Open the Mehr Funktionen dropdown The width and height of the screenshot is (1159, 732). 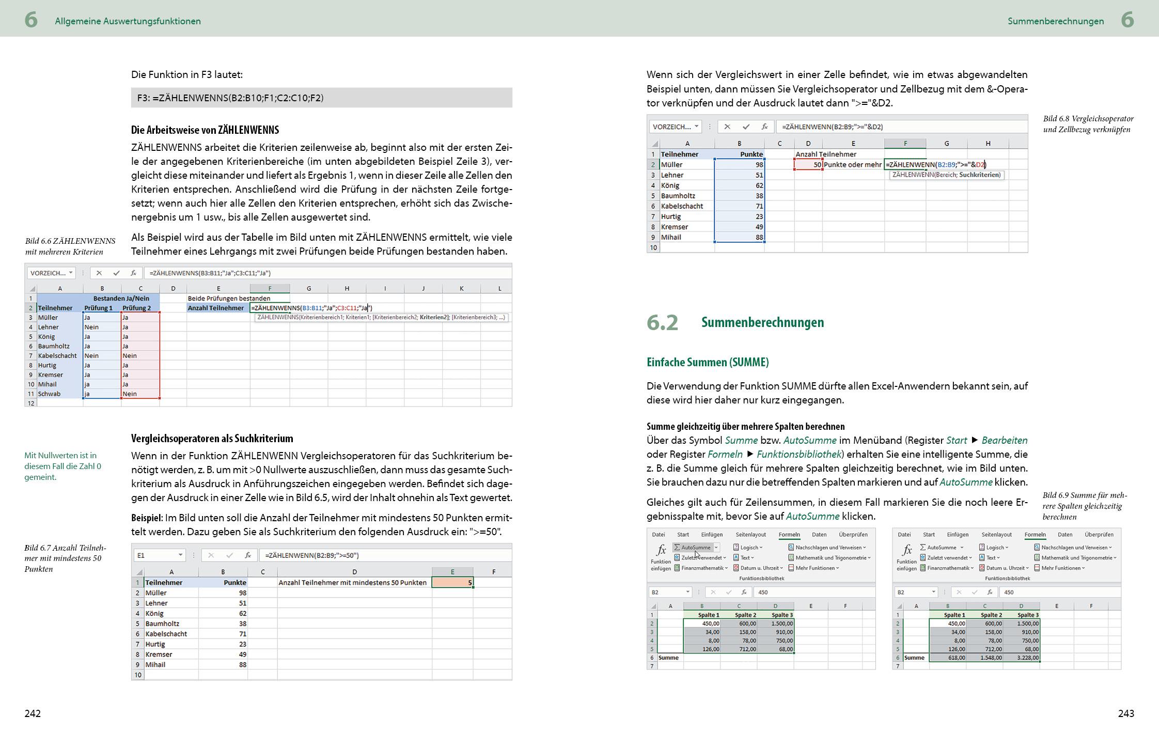click(817, 568)
